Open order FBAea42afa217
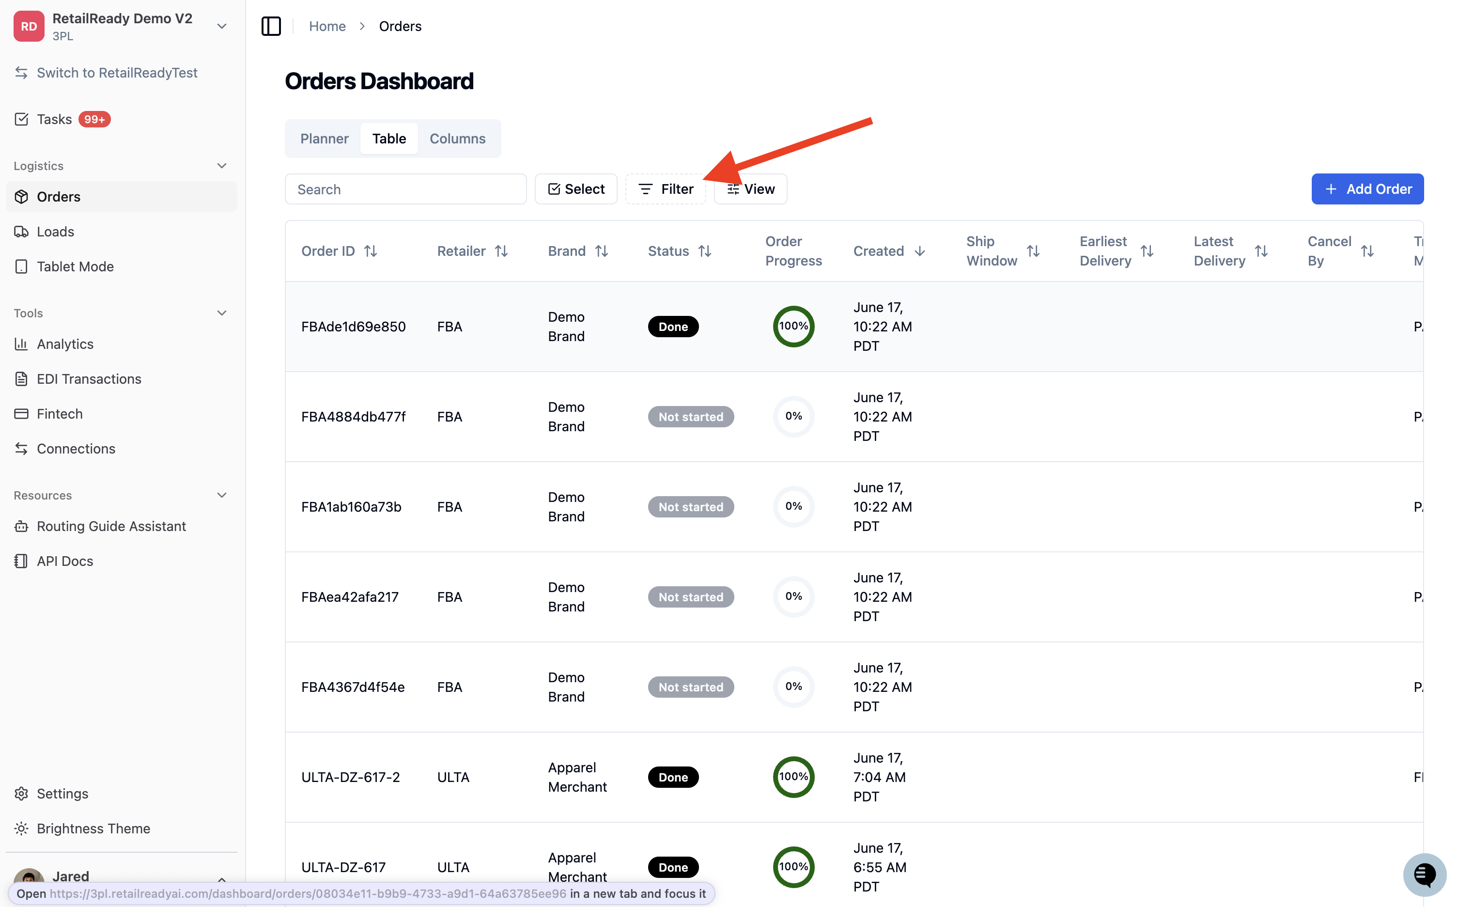Image resolution: width=1459 pixels, height=907 pixels. (350, 597)
